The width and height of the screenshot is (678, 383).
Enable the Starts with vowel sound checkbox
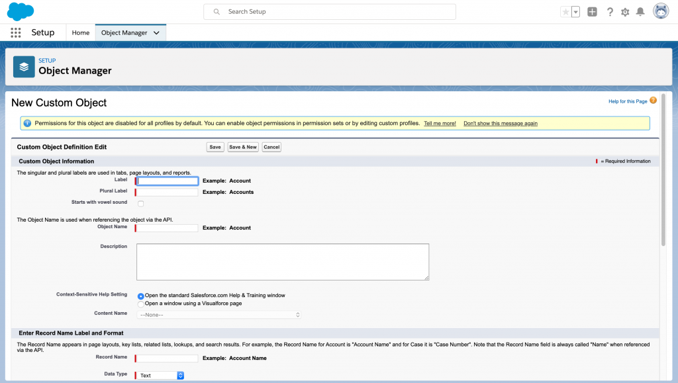click(x=140, y=204)
